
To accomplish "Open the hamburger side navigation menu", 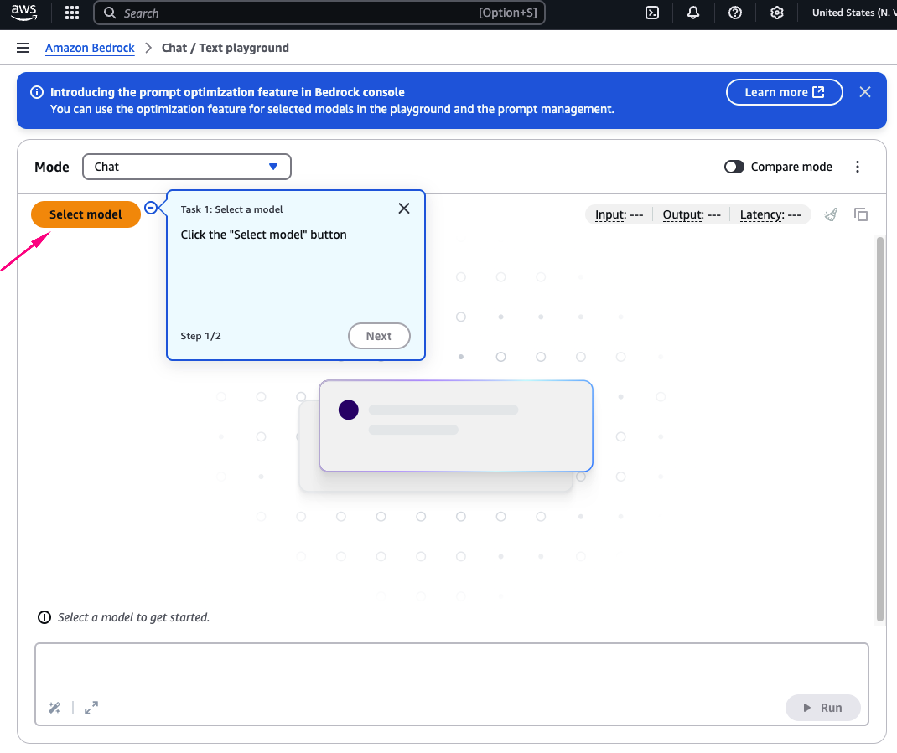I will 23,48.
